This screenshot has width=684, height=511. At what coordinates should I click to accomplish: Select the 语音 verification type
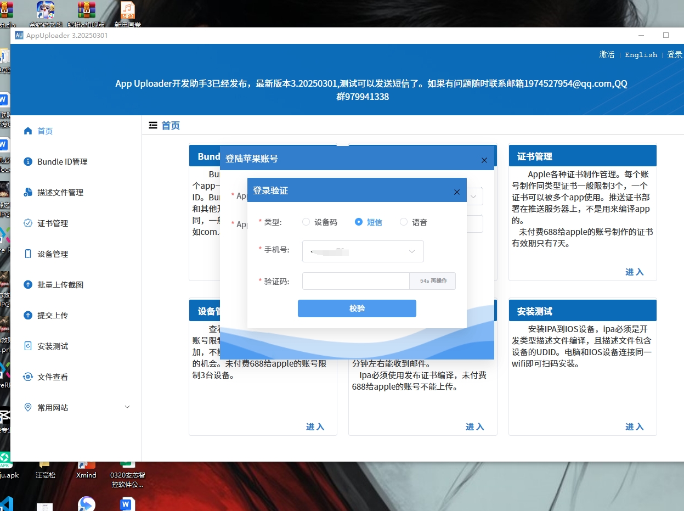414,222
